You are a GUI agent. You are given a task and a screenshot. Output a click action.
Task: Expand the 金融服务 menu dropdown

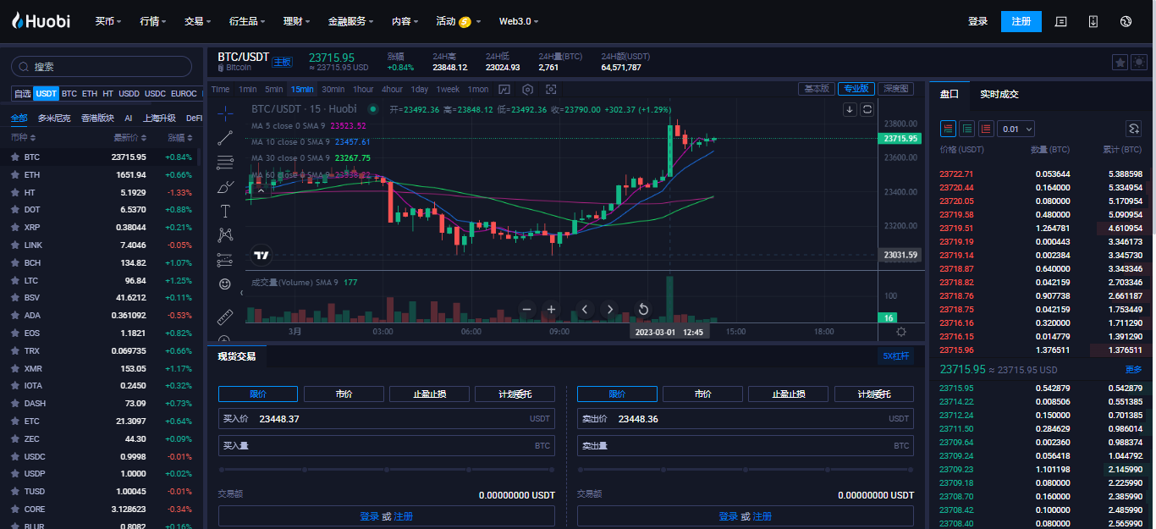[x=351, y=21]
